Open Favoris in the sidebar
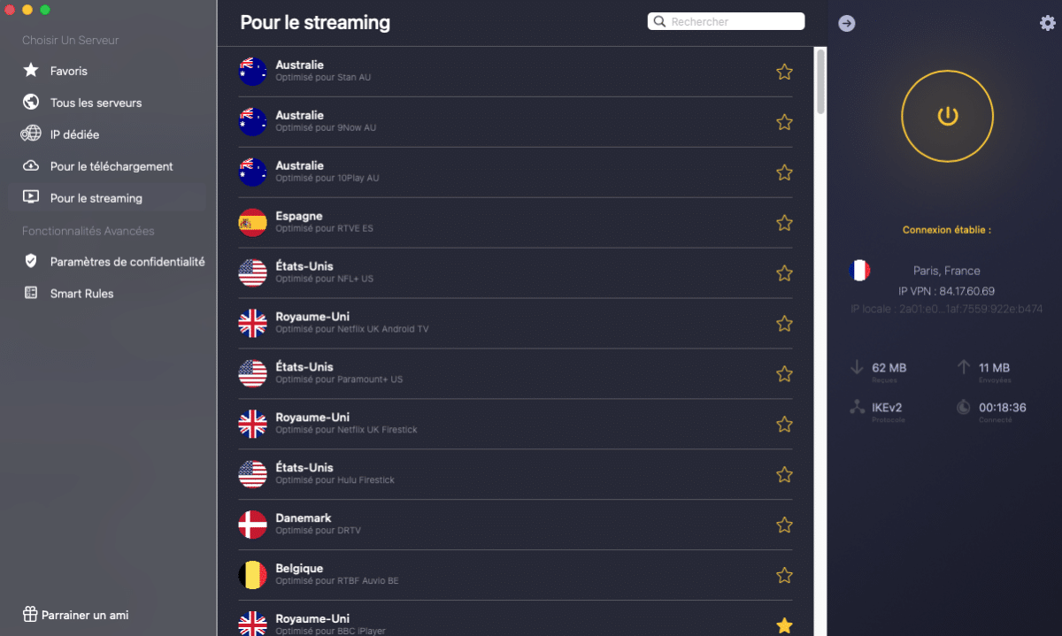This screenshot has height=636, width=1062. [x=69, y=71]
